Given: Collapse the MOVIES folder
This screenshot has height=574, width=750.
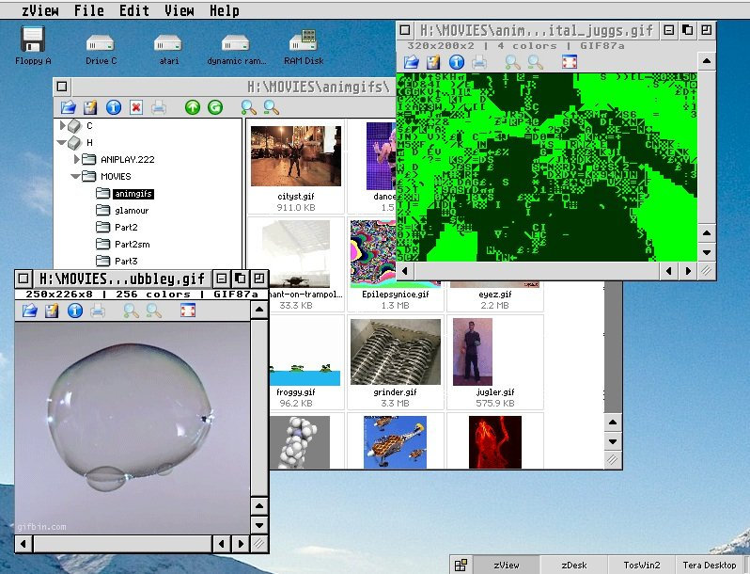Looking at the screenshot, I should click(x=75, y=176).
